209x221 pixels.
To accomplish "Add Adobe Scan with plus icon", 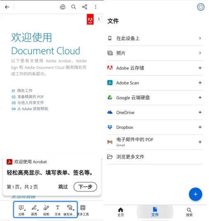I will click(200, 83).
